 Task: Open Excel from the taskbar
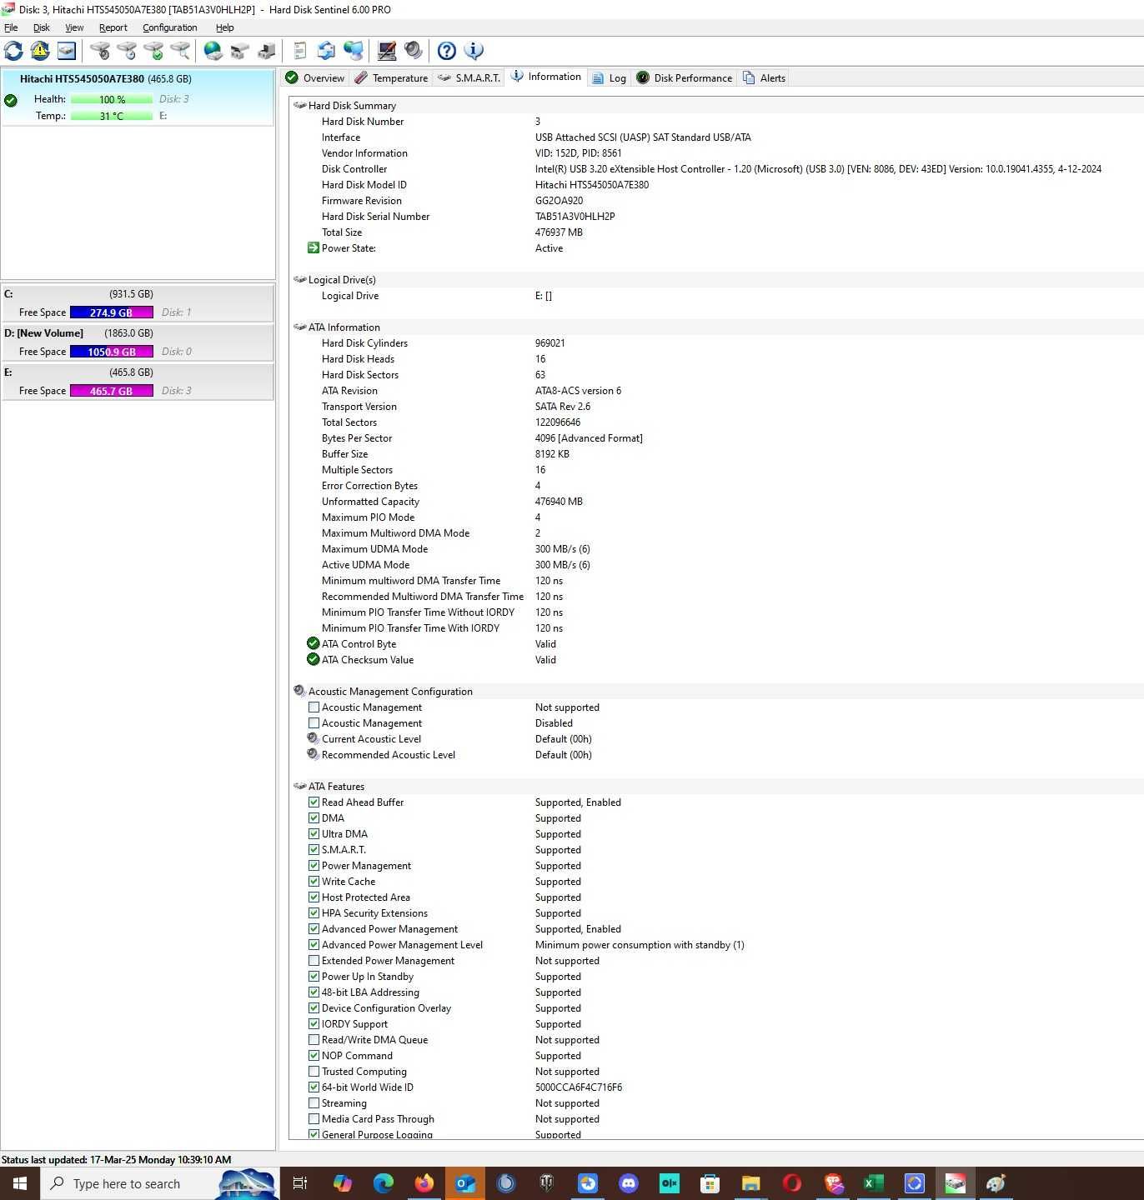coord(873,1183)
